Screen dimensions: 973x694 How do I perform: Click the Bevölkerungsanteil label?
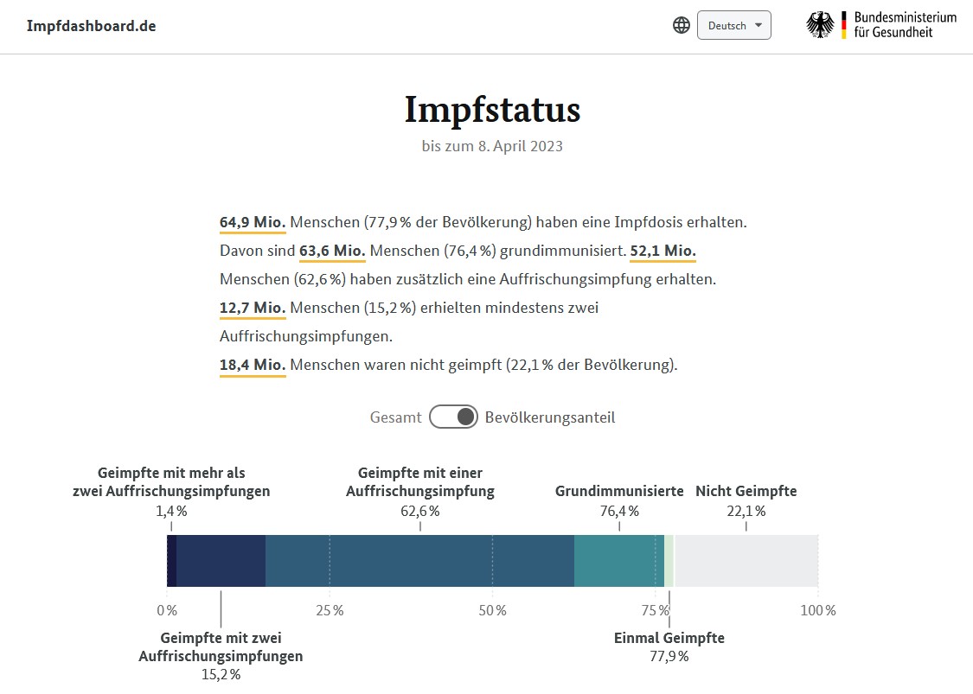[x=550, y=417]
